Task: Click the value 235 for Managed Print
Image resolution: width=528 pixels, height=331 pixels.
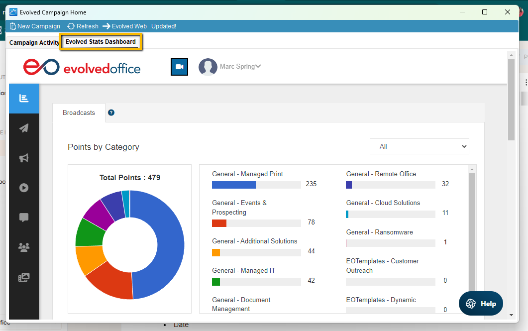Action: [311, 184]
